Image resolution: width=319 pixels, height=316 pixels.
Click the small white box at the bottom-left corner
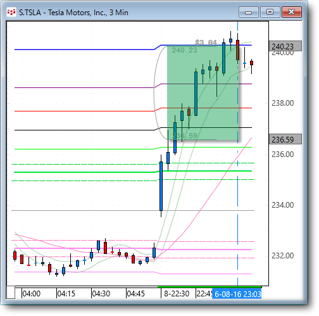(x=11, y=293)
